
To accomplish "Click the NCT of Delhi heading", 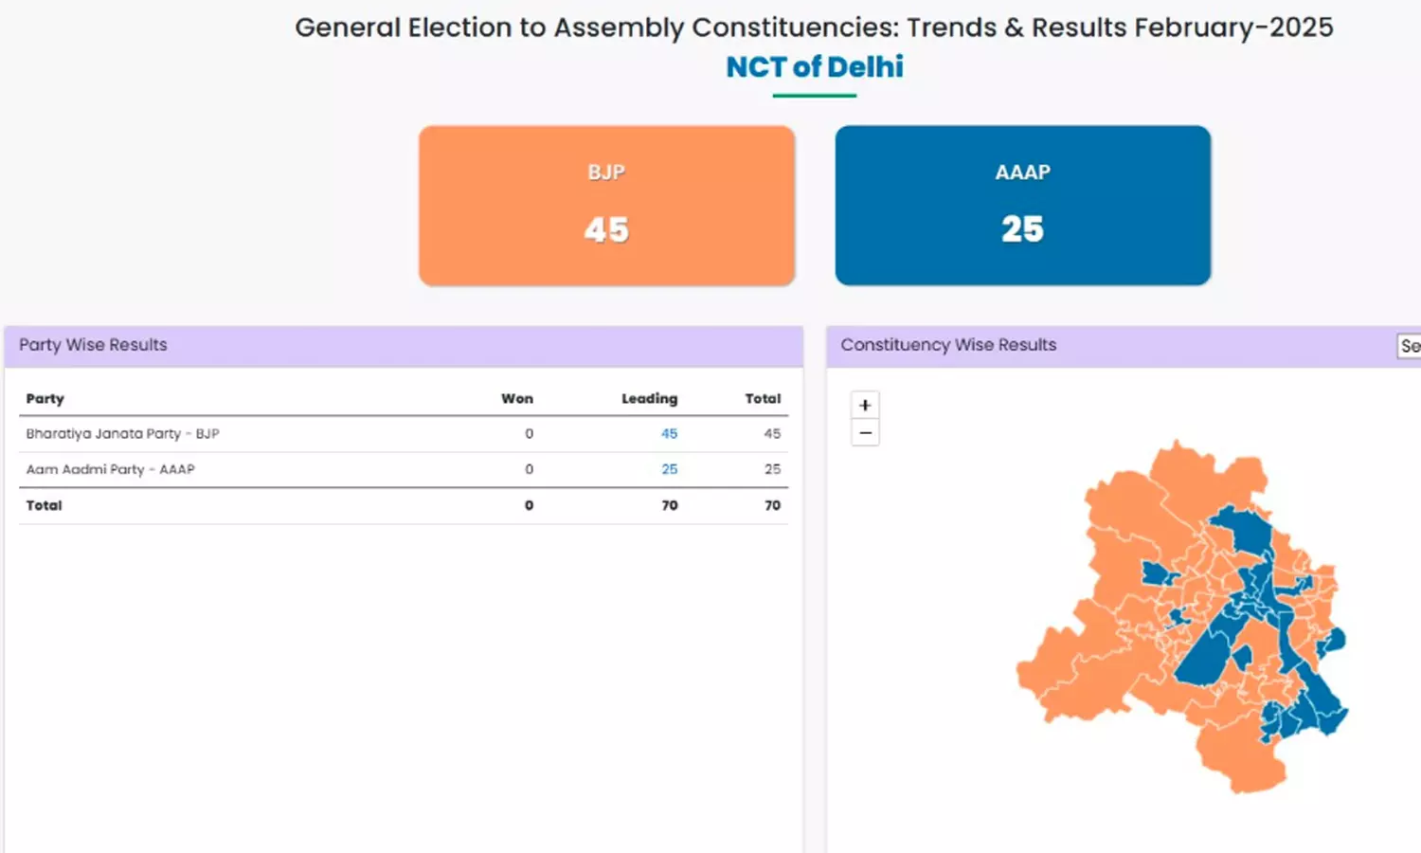I will click(x=815, y=66).
